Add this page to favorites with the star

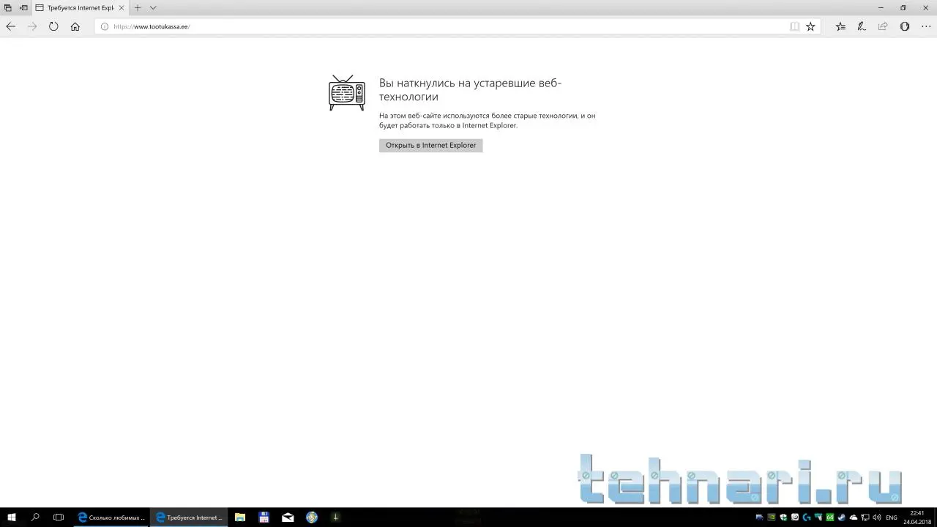tap(810, 26)
